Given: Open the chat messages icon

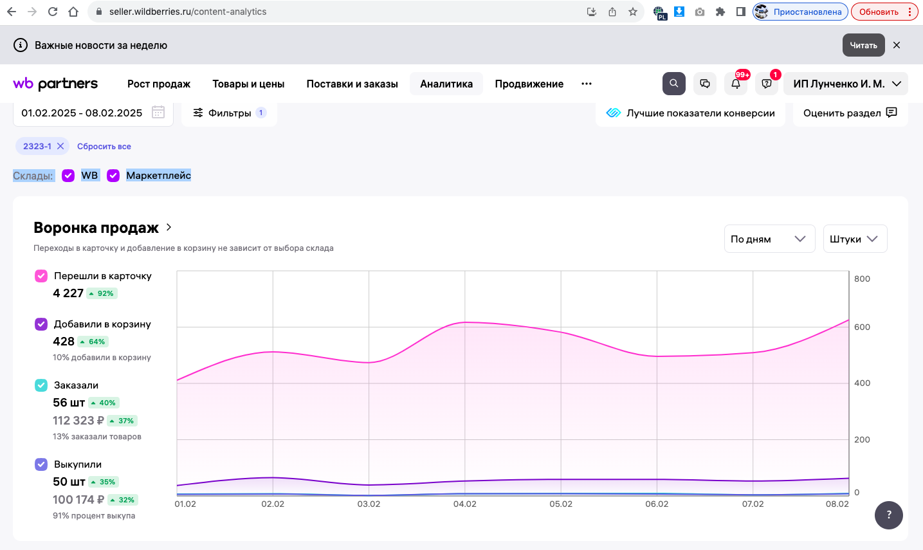Looking at the screenshot, I should 705,84.
